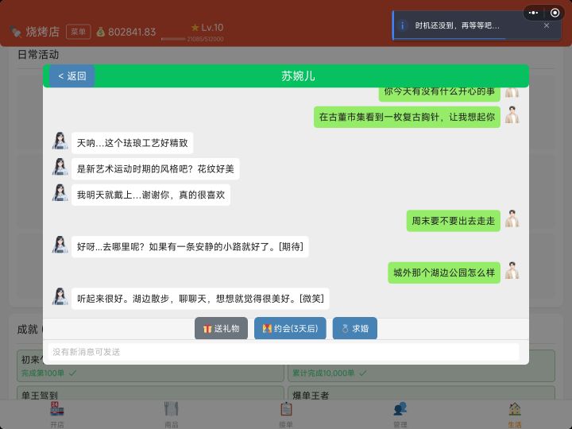Click the 爆单王者 achievement card
Image resolution: width=572 pixels, height=429 pixels.
(421, 393)
